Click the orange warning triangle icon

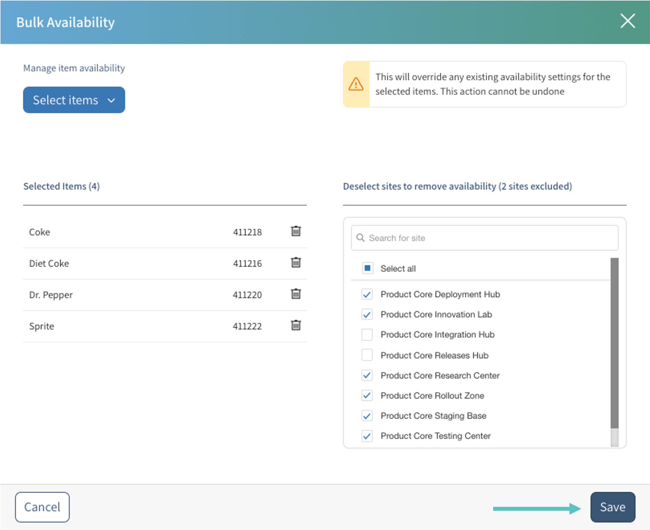click(356, 84)
